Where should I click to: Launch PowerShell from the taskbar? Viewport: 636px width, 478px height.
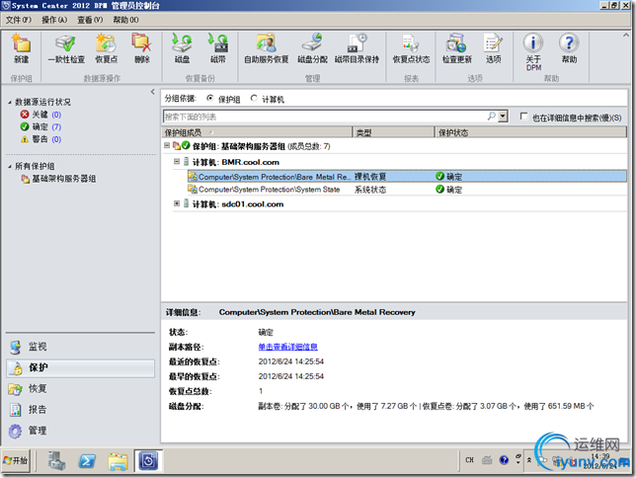point(87,460)
